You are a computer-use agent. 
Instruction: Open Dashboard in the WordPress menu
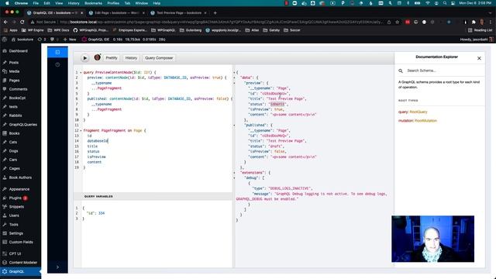point(18,51)
